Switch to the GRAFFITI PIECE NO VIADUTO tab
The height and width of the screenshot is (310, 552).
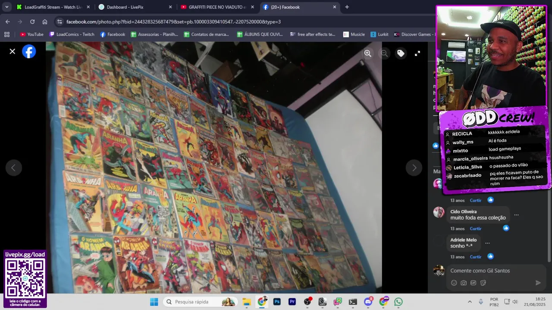click(216, 7)
